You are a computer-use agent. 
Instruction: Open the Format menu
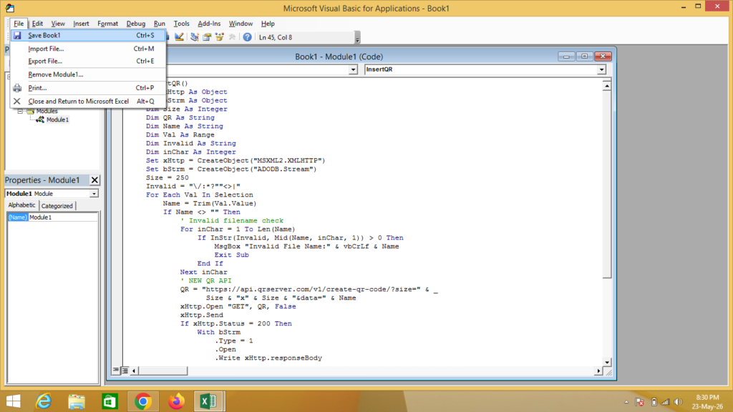coord(107,24)
